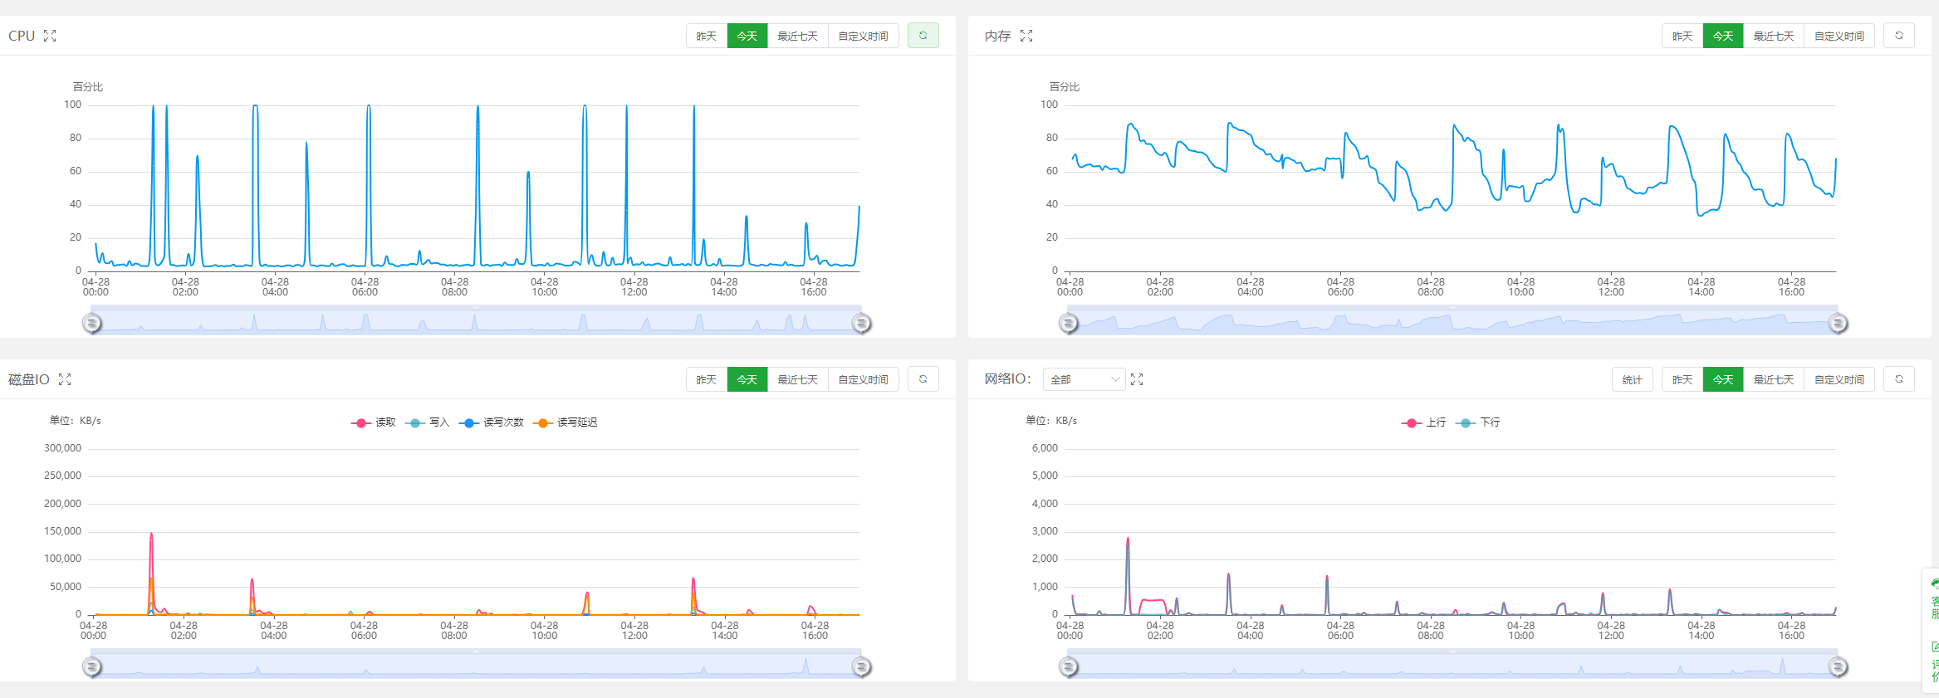Viewport: 1939px width, 698px height.
Task: Click the 磁盘IO panel title text
Action: [29, 379]
